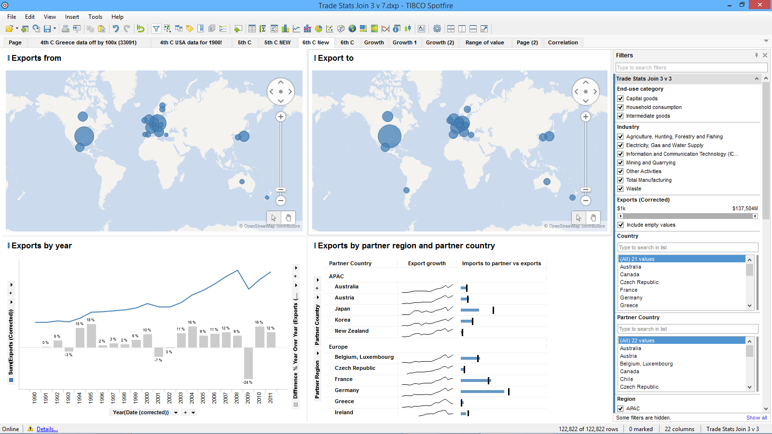
Task: Disable Include empty values checkbox
Action: click(620, 225)
